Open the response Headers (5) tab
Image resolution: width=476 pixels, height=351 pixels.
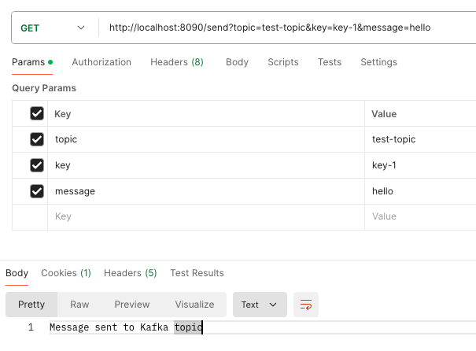click(x=131, y=273)
